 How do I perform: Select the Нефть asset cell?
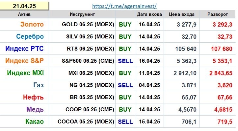24,97
